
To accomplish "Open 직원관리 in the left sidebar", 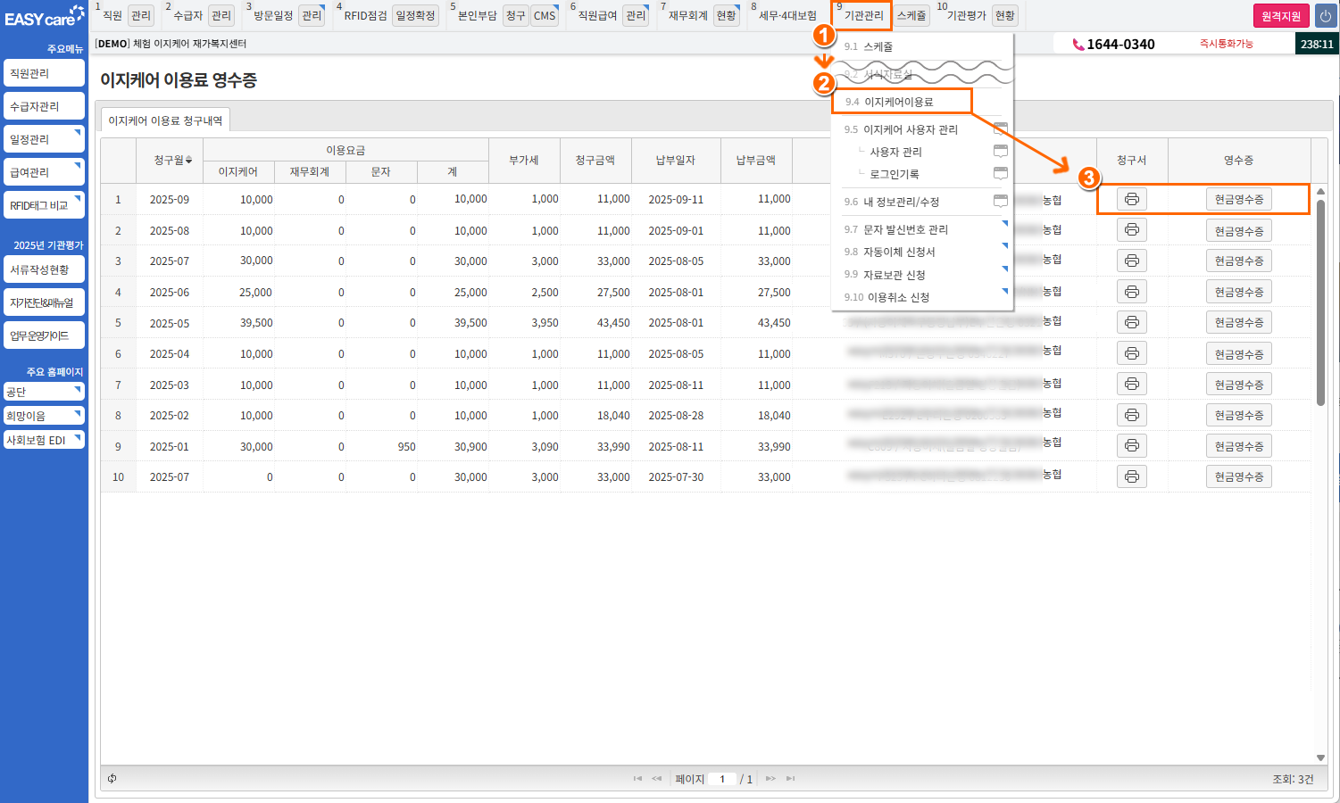I will pyautogui.click(x=44, y=73).
